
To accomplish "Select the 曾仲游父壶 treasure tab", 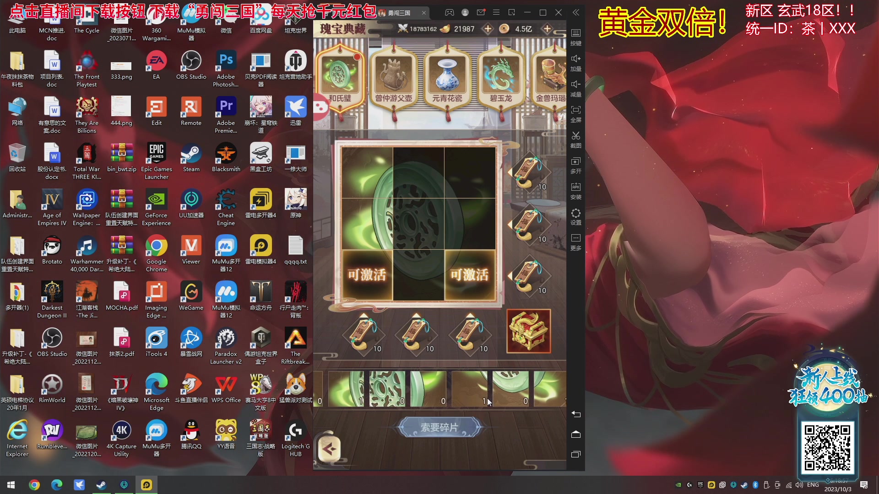I will coord(394,78).
